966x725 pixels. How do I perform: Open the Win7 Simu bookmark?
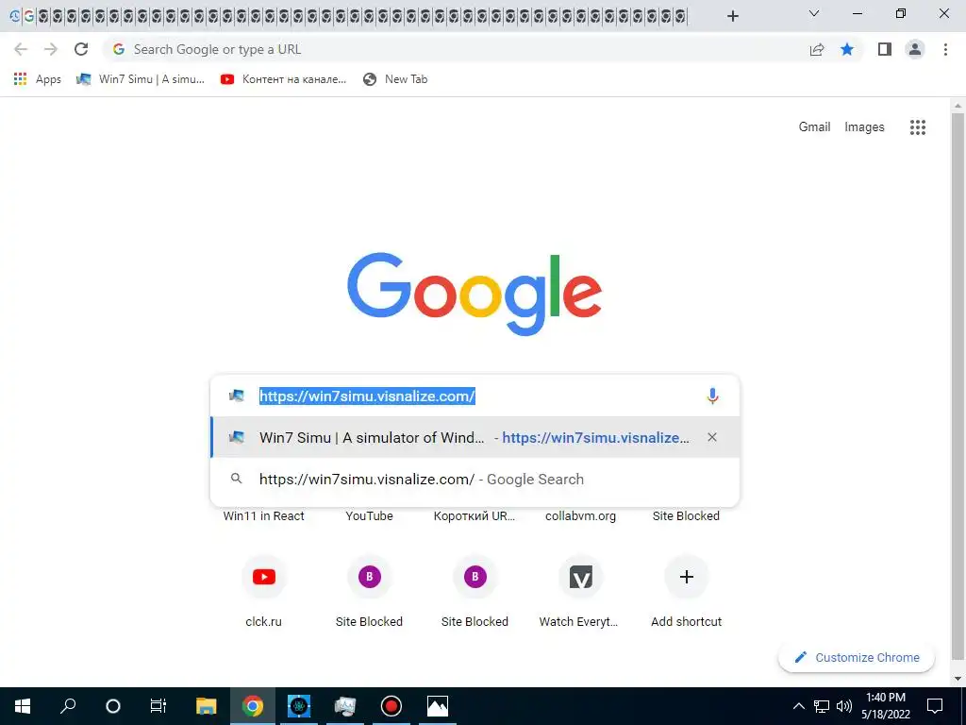point(140,79)
